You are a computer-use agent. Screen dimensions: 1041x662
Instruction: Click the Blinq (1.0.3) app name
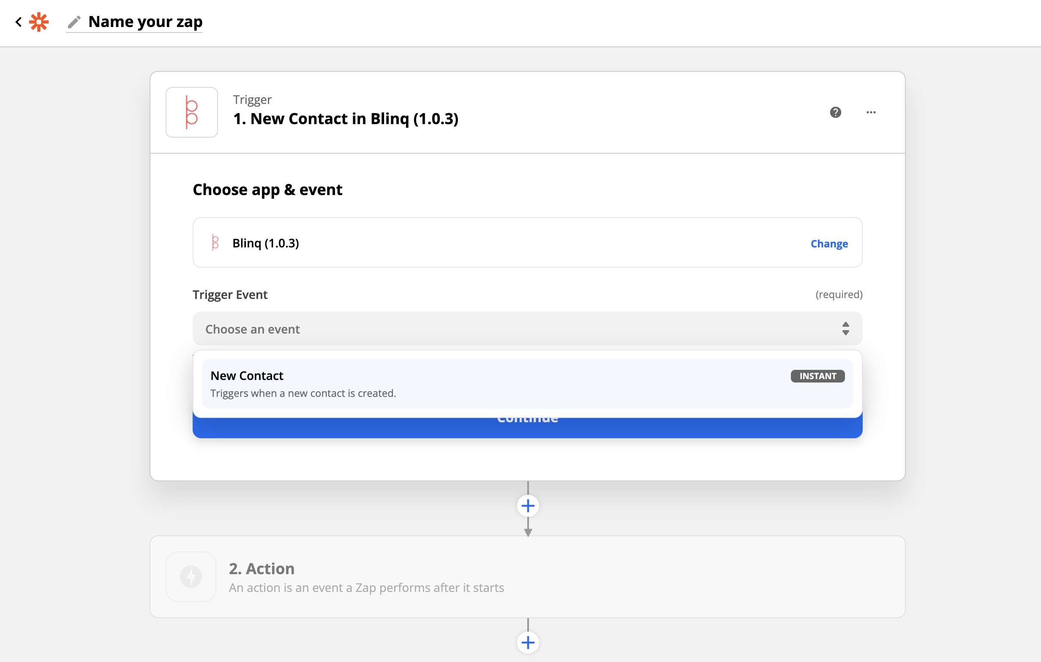pos(265,243)
